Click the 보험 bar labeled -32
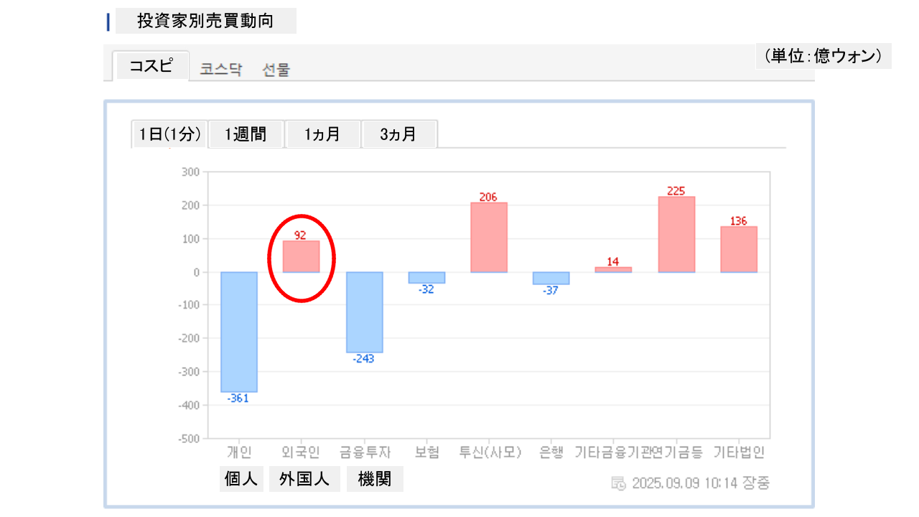 (426, 277)
